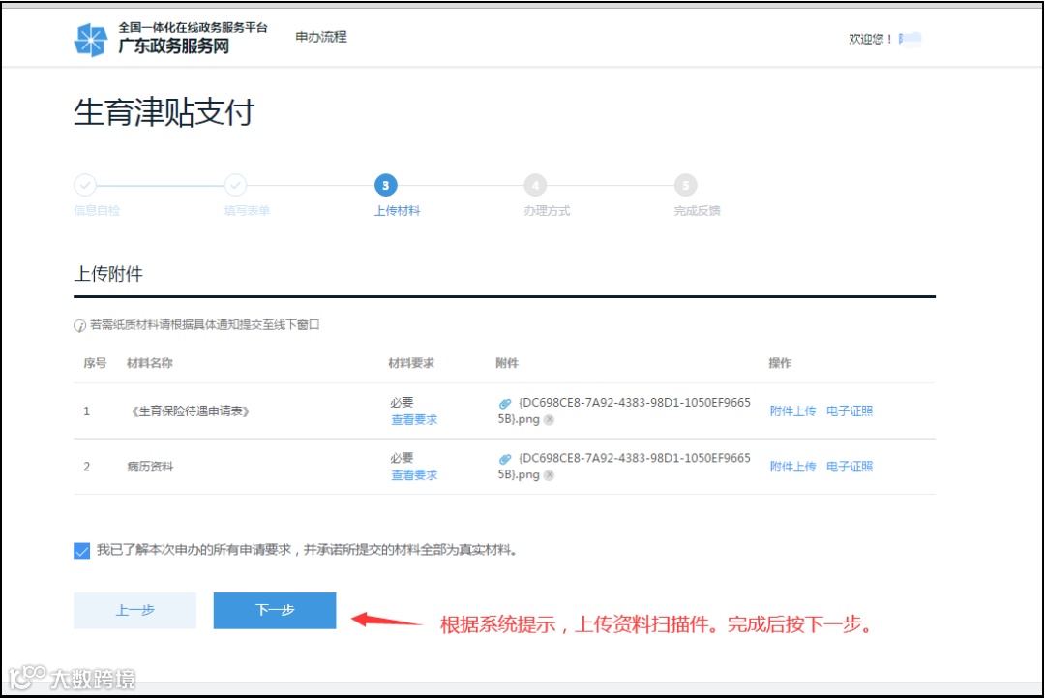Click the info icon beside 若需纸质材料 notice
Screen dimensions: 1045x698
point(79,326)
